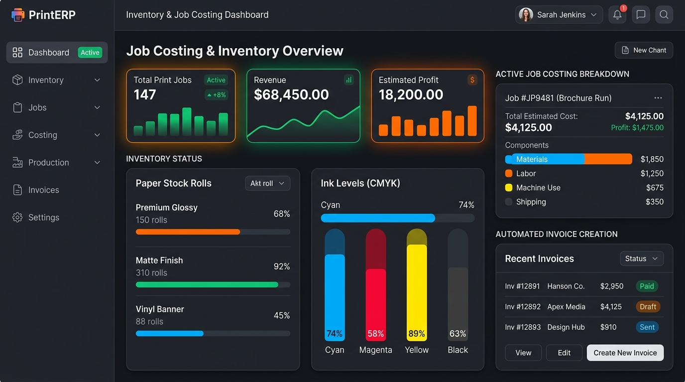Viewport: 685px width, 382px height.
Task: Click the Inventory box icon
Action: pyautogui.click(x=17, y=80)
